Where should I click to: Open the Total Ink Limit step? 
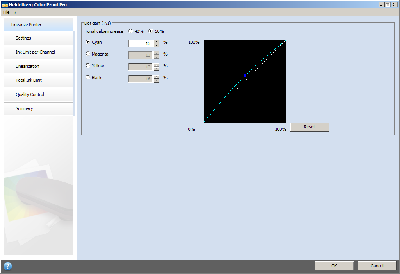coord(38,80)
